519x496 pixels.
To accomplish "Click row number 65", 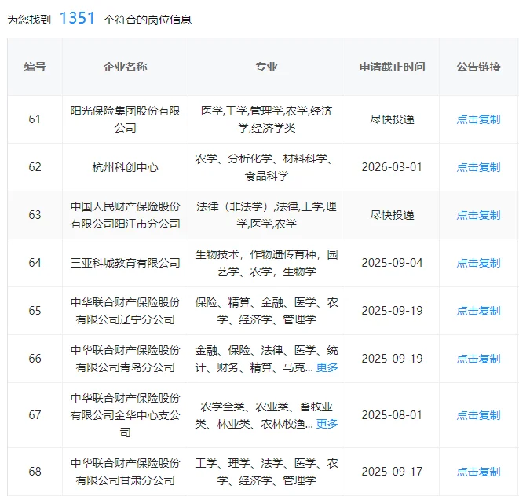I will pos(35,311).
